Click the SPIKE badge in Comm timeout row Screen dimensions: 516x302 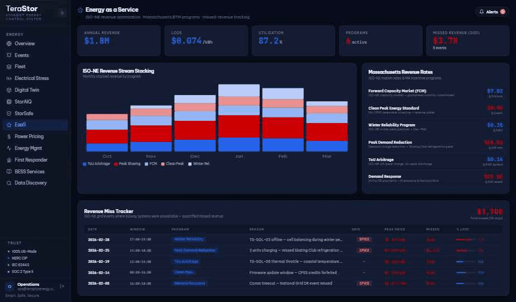coord(364,283)
